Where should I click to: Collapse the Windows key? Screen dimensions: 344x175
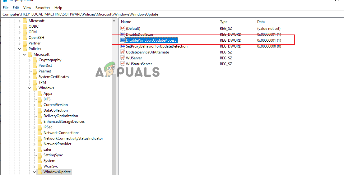click(30, 88)
